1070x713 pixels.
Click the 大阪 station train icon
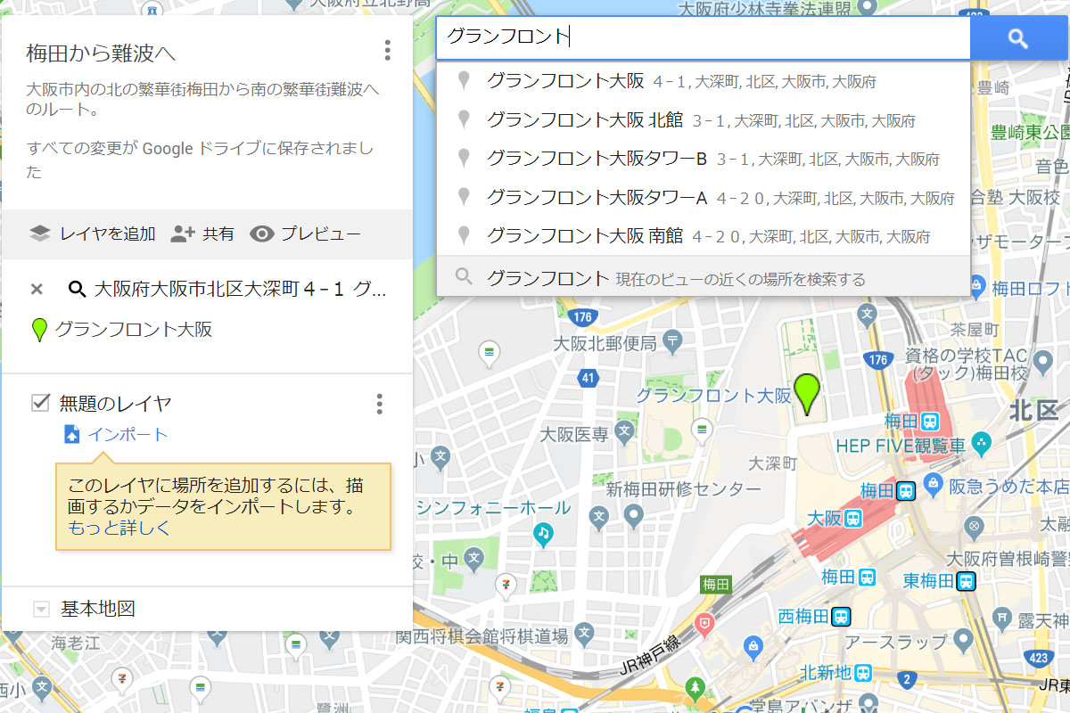(x=853, y=518)
